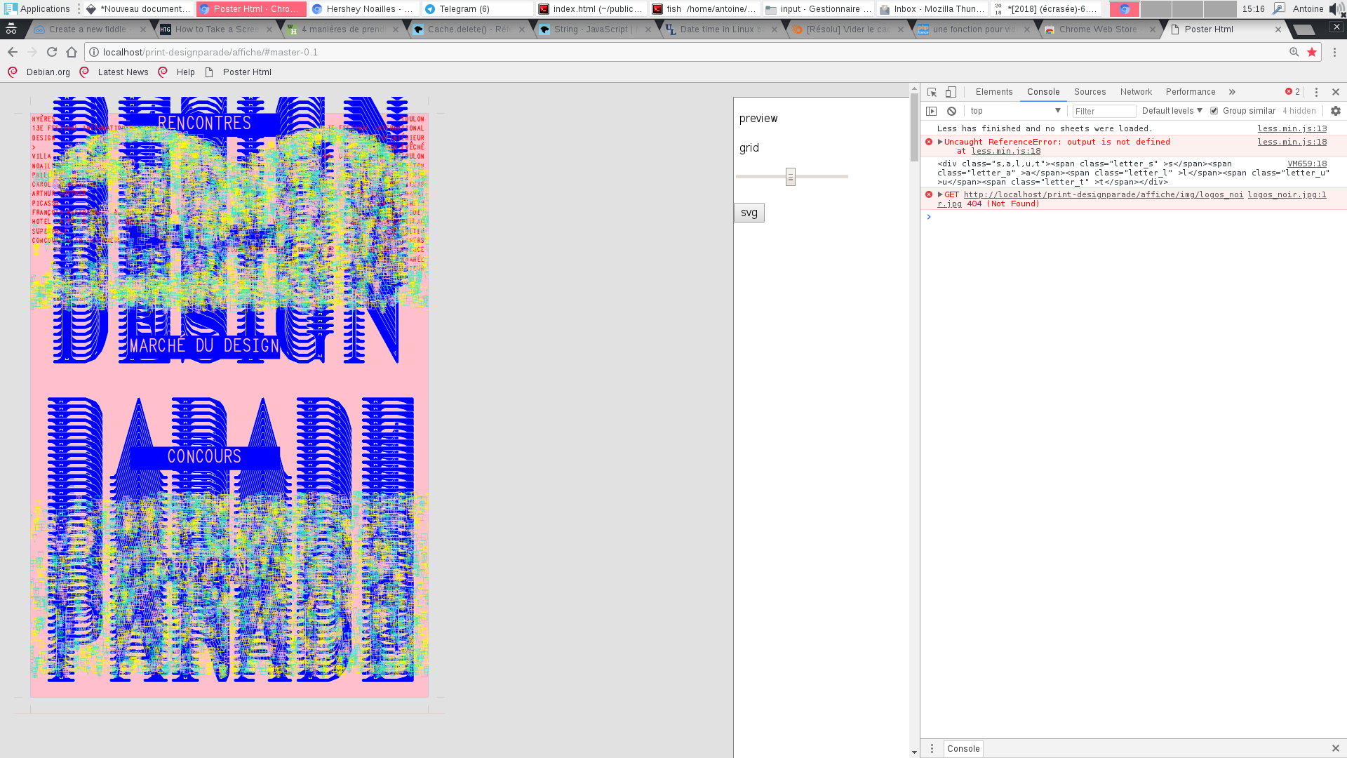
Task: Click the grid slider handle
Action: point(791,177)
